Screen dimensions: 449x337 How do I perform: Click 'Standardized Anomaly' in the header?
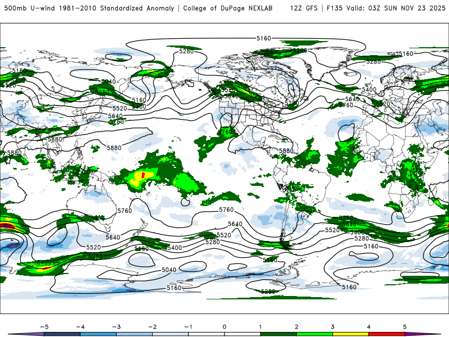click(137, 8)
